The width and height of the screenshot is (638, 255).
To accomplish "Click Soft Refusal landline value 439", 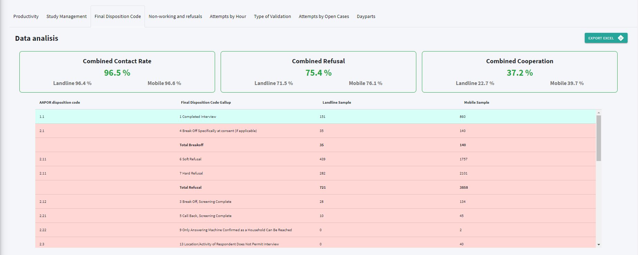I will (x=322, y=159).
